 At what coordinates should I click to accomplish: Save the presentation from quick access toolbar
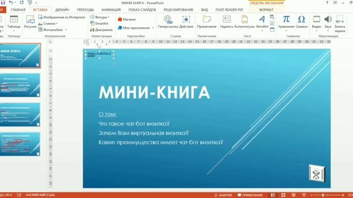tap(3, 3)
